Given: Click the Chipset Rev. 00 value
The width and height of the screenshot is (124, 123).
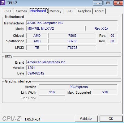Looking at the screenshot, I should tap(112, 36).
